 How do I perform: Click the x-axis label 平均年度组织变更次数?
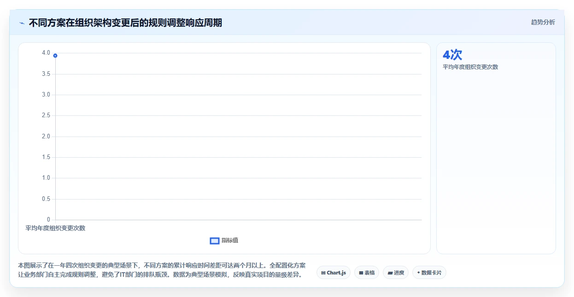55,228
